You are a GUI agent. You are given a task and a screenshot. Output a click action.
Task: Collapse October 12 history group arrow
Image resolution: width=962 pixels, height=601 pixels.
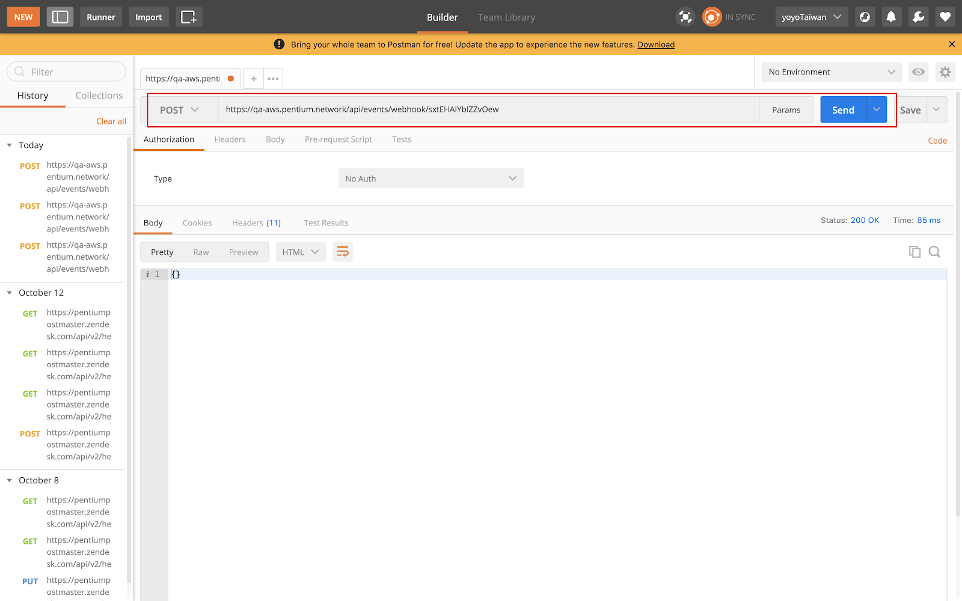(9, 293)
